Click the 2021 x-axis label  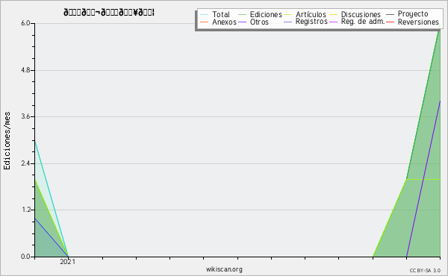68,262
